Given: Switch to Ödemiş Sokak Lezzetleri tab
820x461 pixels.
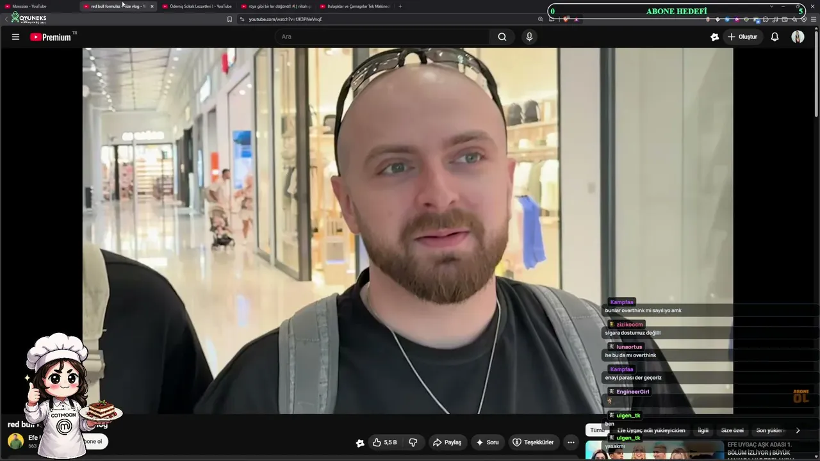Looking at the screenshot, I should tap(197, 6).
